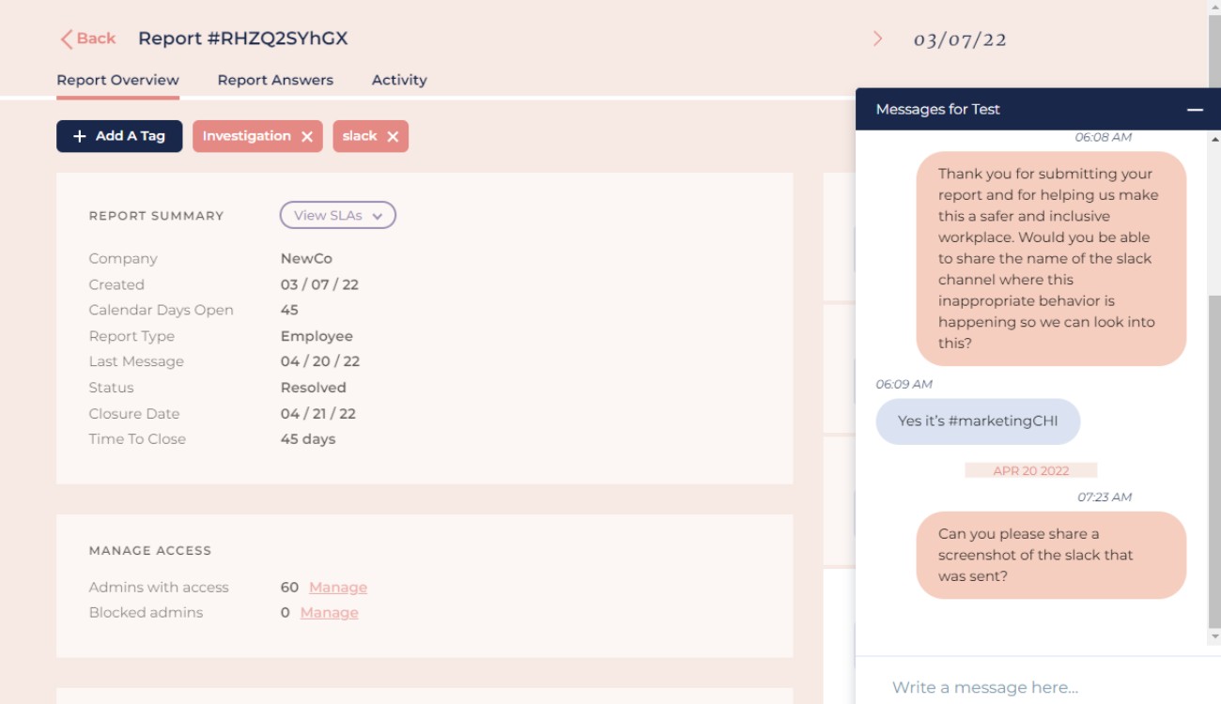Click the chat panel scrollbar thumb

pyautogui.click(x=1213, y=462)
